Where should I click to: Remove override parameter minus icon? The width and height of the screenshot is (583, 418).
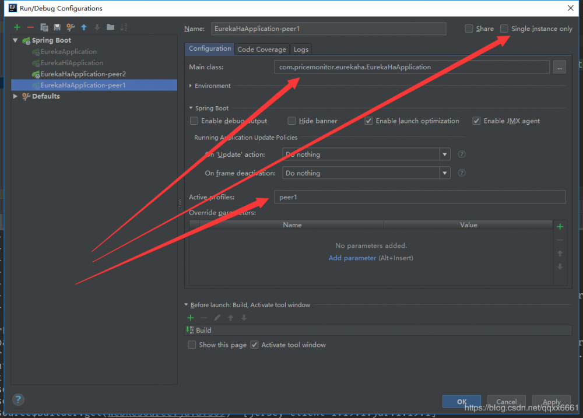tap(560, 240)
